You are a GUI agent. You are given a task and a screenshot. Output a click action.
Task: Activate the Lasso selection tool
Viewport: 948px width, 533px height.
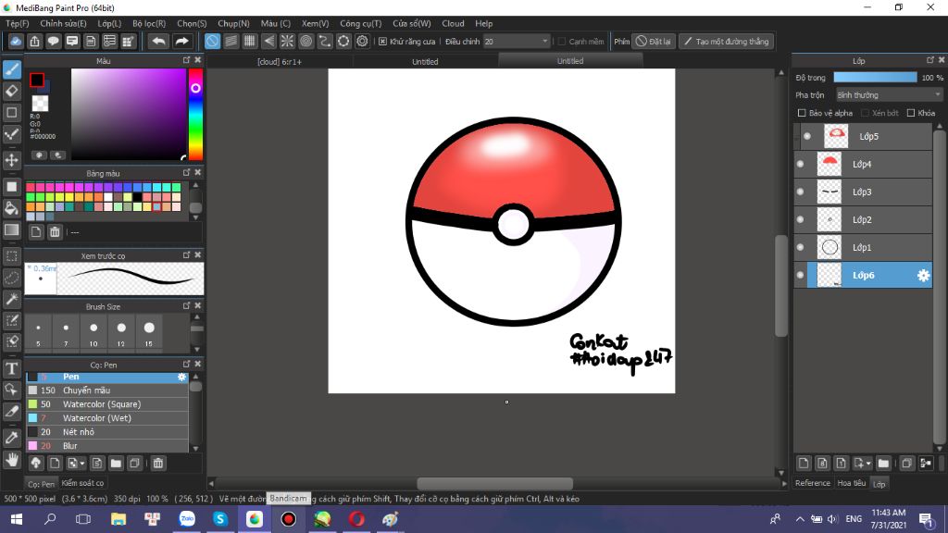(12, 278)
